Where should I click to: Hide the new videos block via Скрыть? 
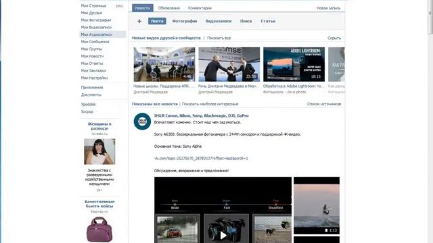334,38
